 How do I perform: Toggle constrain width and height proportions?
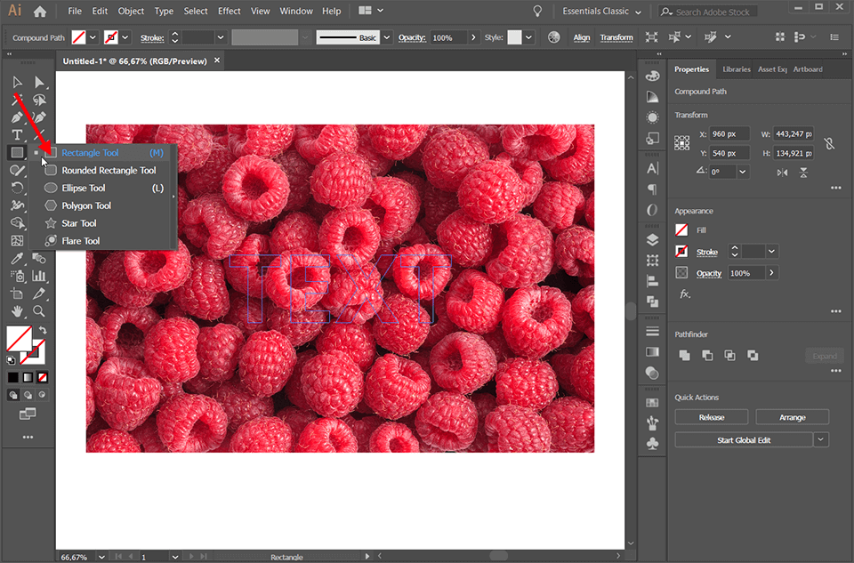coord(826,142)
